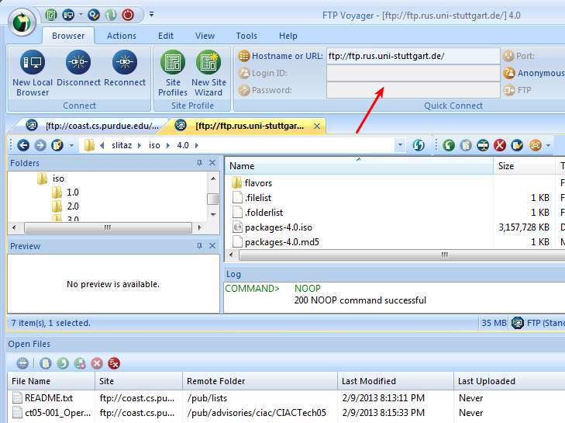
Task: Expand the arrow after 4.0 breadcrumb
Action: (197, 145)
